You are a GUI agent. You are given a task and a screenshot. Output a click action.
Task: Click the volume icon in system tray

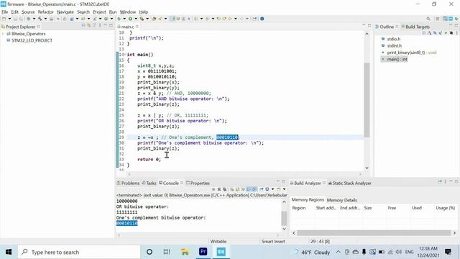click(398, 252)
